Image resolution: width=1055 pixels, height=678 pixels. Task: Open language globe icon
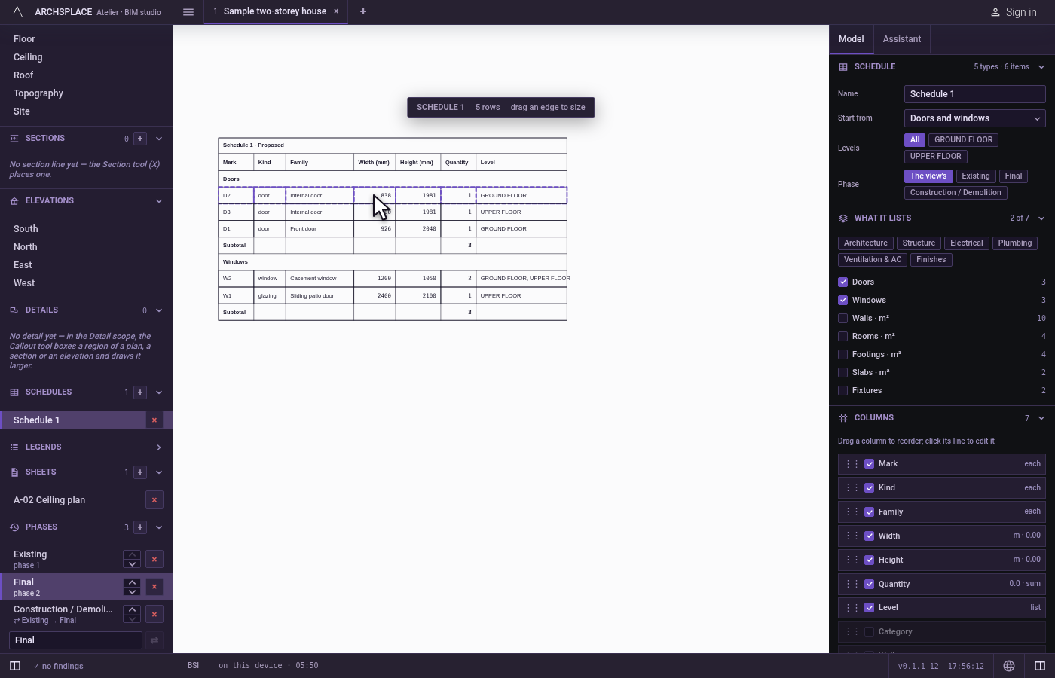[1009, 666]
